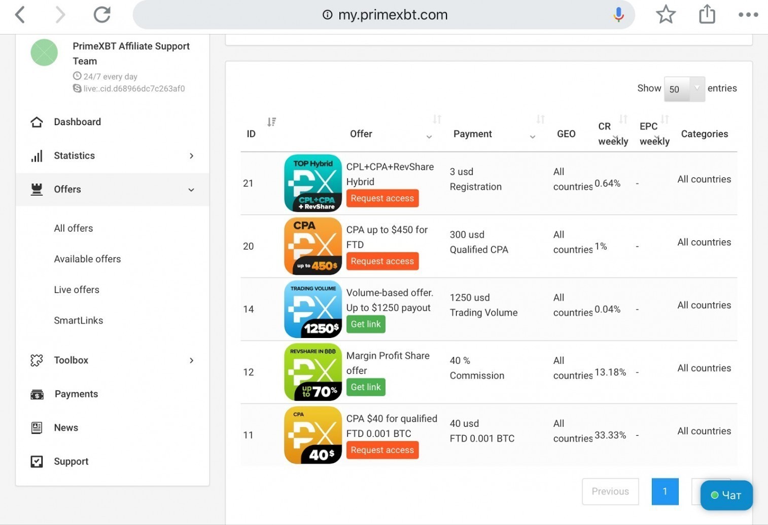
Task: Click the CPA 40$ offer thumbnail
Action: (313, 435)
